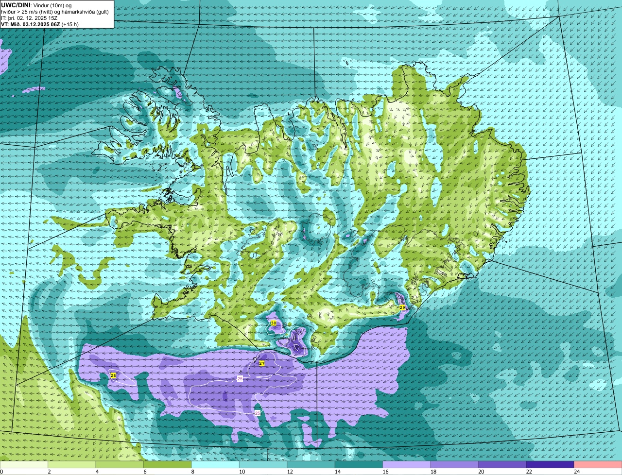Viewport: 622px width, 475px height.
Task: Click the color scale tick label 24
Action: (576, 472)
